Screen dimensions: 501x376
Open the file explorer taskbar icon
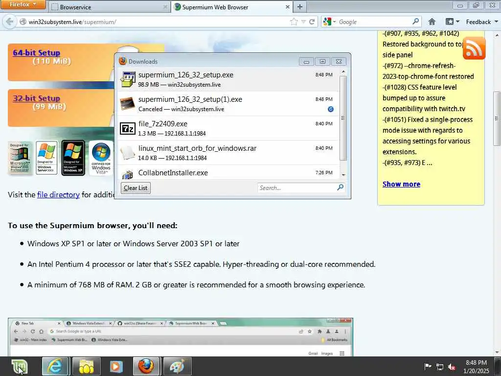[x=86, y=366]
